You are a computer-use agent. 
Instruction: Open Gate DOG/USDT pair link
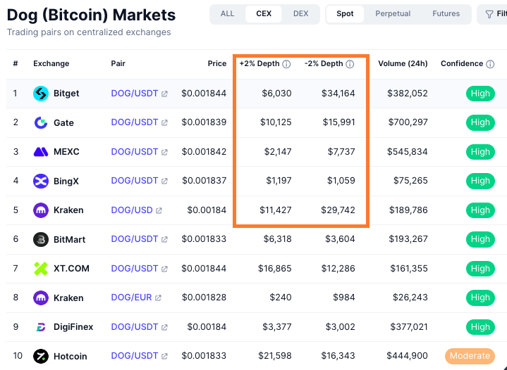pos(135,122)
